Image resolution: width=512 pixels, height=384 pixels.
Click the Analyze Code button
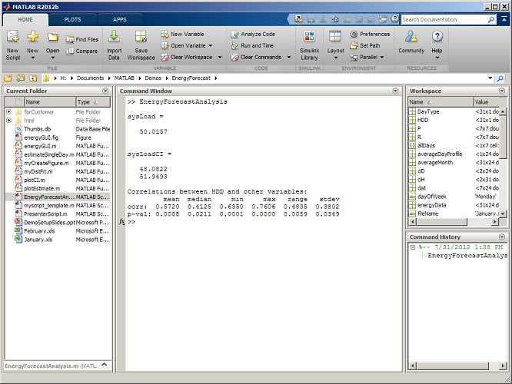point(253,34)
